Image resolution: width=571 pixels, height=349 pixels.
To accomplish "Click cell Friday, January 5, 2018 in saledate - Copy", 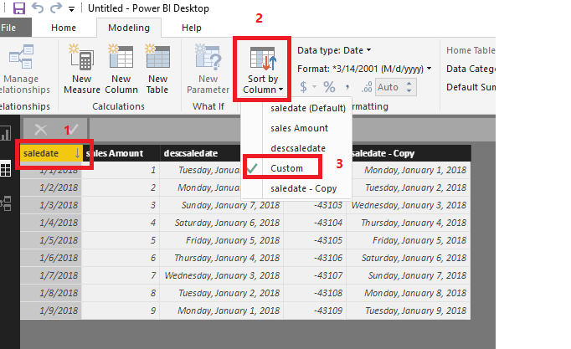I will [409, 240].
